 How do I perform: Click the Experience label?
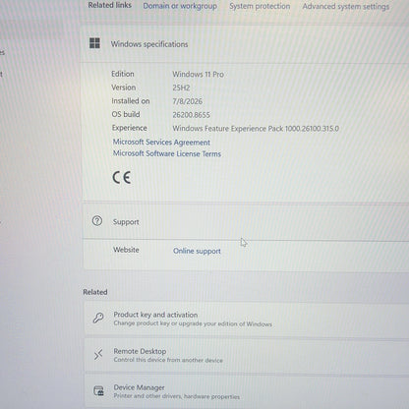click(x=129, y=128)
